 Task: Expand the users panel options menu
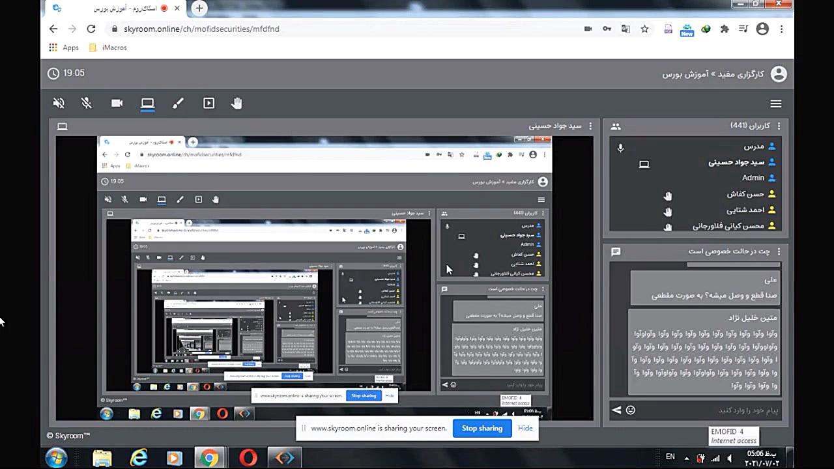click(778, 126)
